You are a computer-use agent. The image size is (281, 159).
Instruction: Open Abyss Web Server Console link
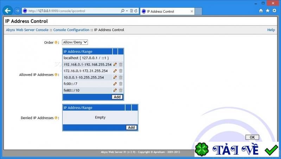[x=27, y=30]
